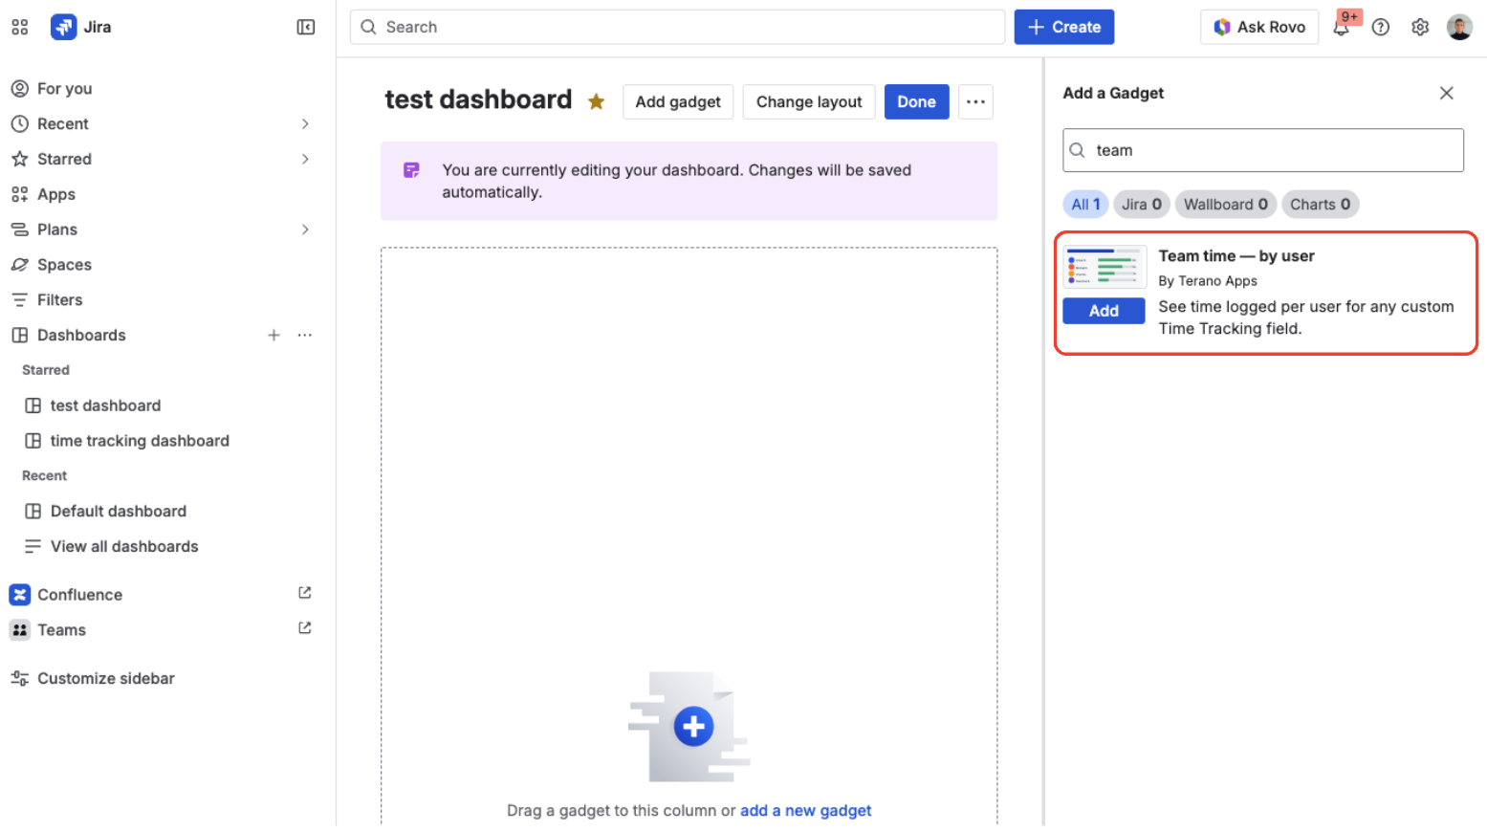Click the gadget search team input field

tap(1262, 150)
